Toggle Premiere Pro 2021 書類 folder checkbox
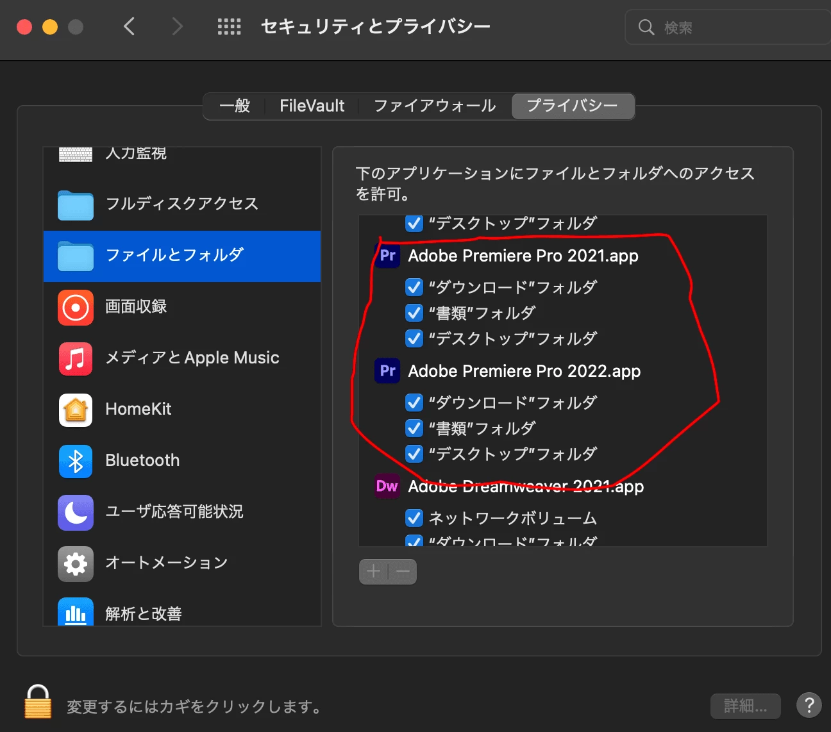The image size is (831, 732). [x=414, y=313]
